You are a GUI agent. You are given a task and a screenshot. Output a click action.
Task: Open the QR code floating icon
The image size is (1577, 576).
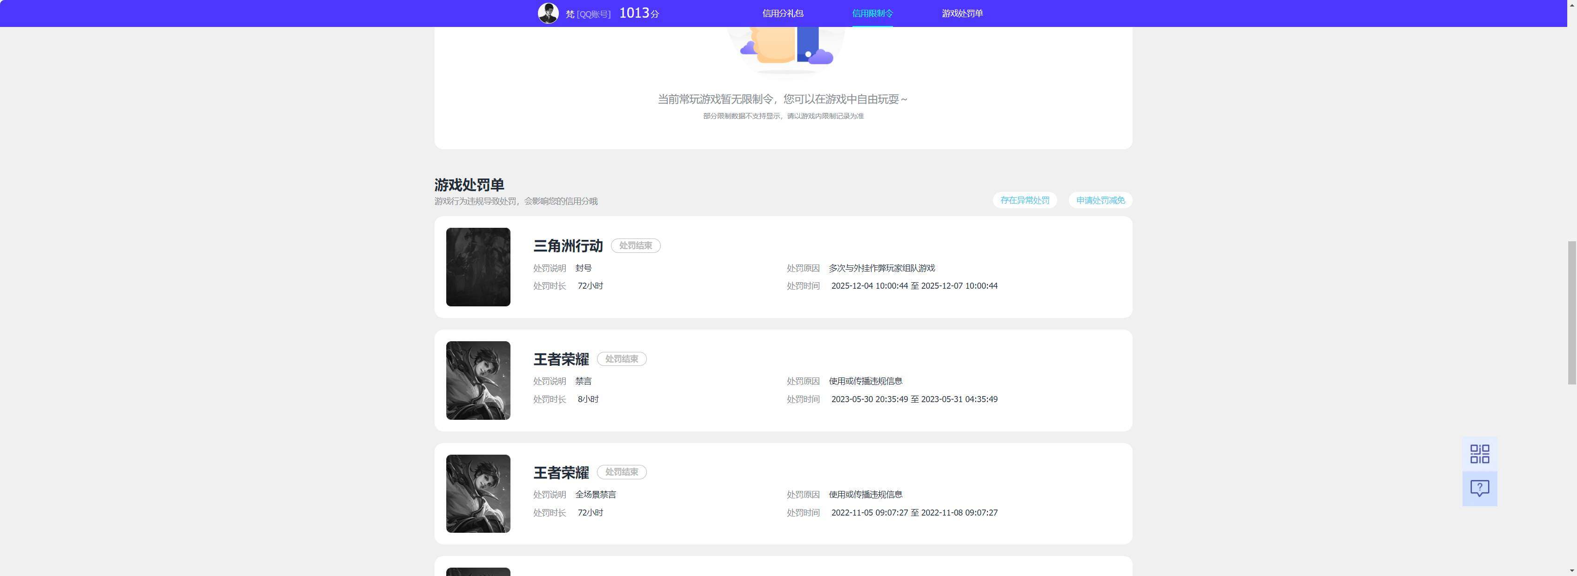[x=1480, y=454]
